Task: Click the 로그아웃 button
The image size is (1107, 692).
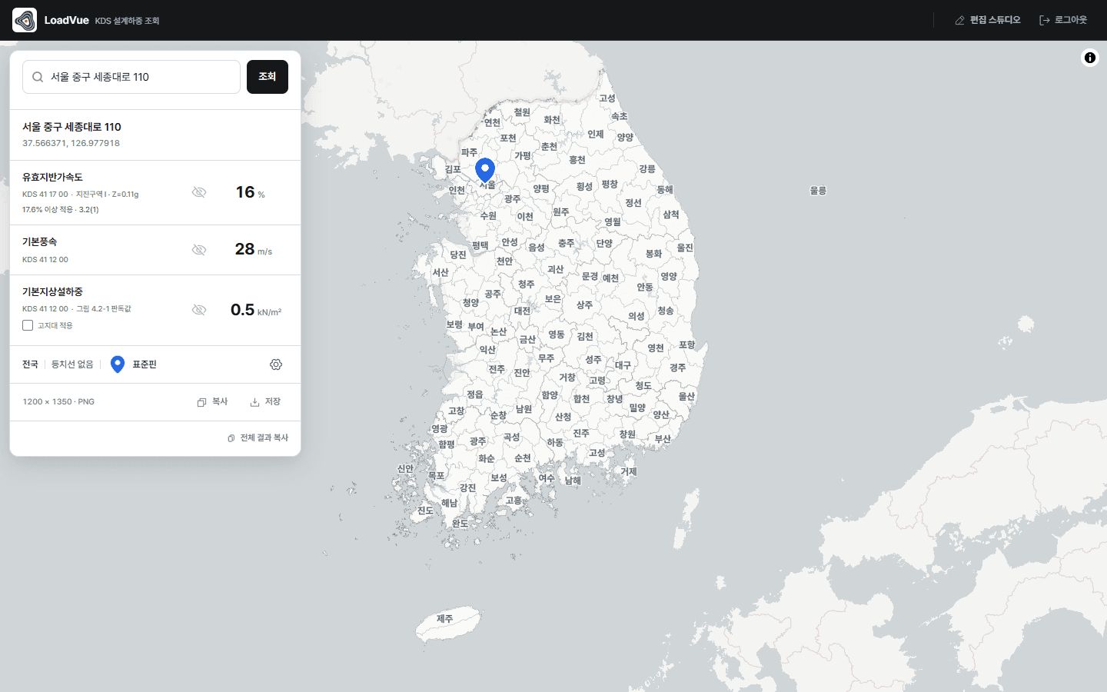Action: coord(1063,20)
